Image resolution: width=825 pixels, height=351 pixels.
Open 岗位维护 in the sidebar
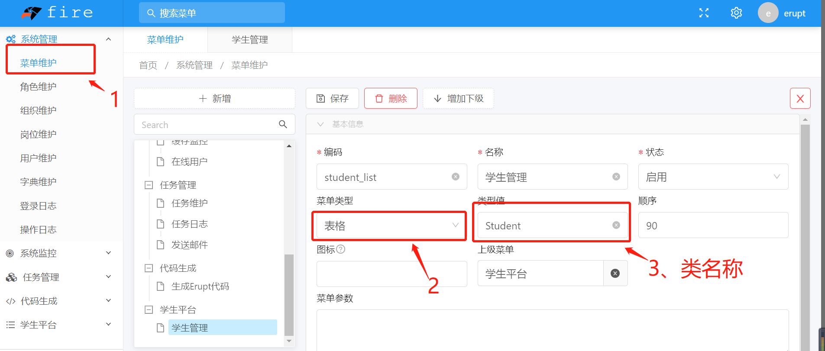point(38,134)
